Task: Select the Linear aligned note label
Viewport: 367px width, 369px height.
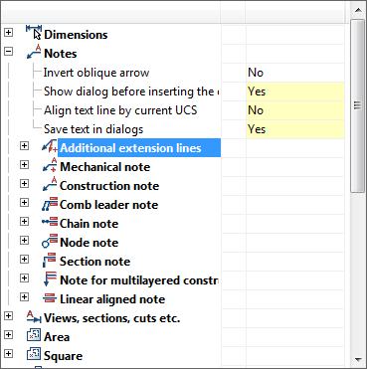Action: [x=112, y=299]
